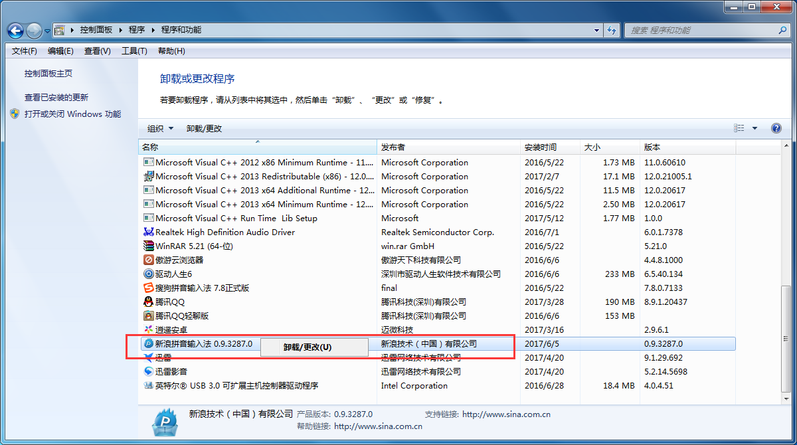797x445 pixels.
Task: Click the back navigation arrow button
Action: (x=15, y=31)
